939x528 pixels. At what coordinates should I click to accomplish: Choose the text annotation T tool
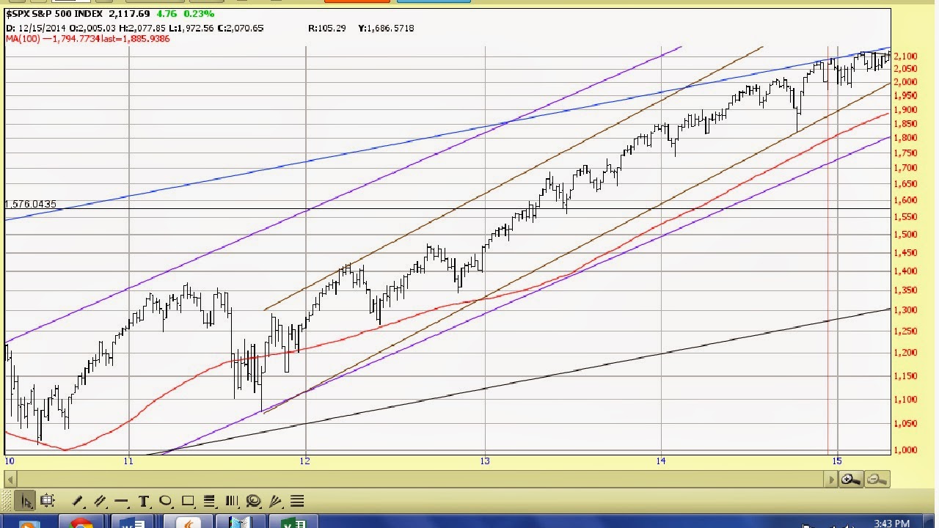[144, 501]
